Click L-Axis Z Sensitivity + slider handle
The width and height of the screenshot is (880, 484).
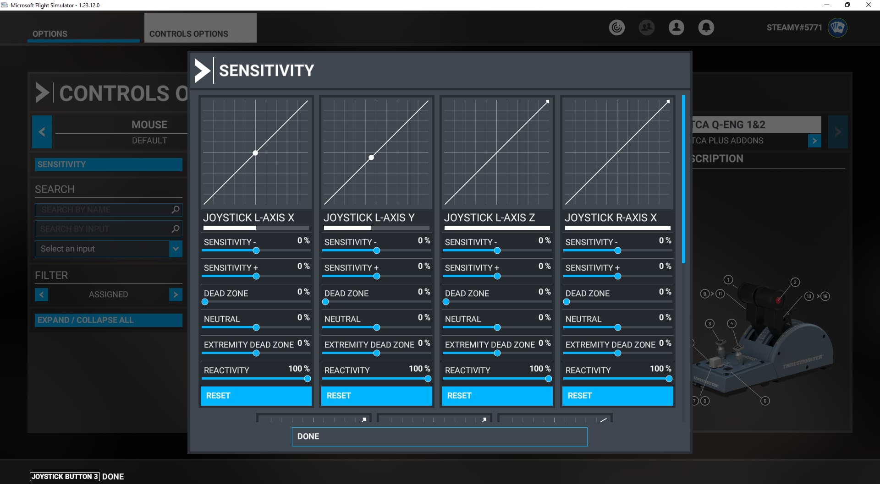(x=497, y=276)
